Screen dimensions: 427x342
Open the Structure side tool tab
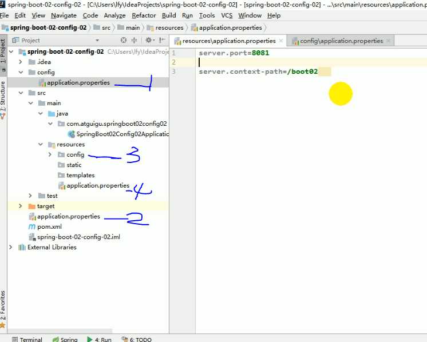tap(3, 100)
